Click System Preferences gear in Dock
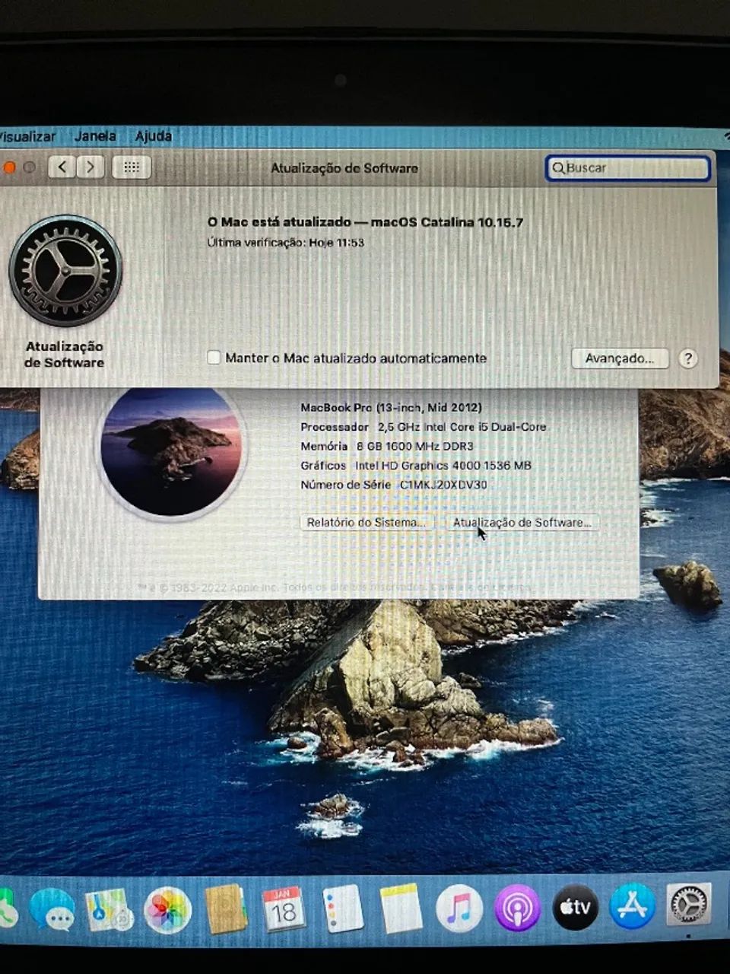 click(689, 904)
